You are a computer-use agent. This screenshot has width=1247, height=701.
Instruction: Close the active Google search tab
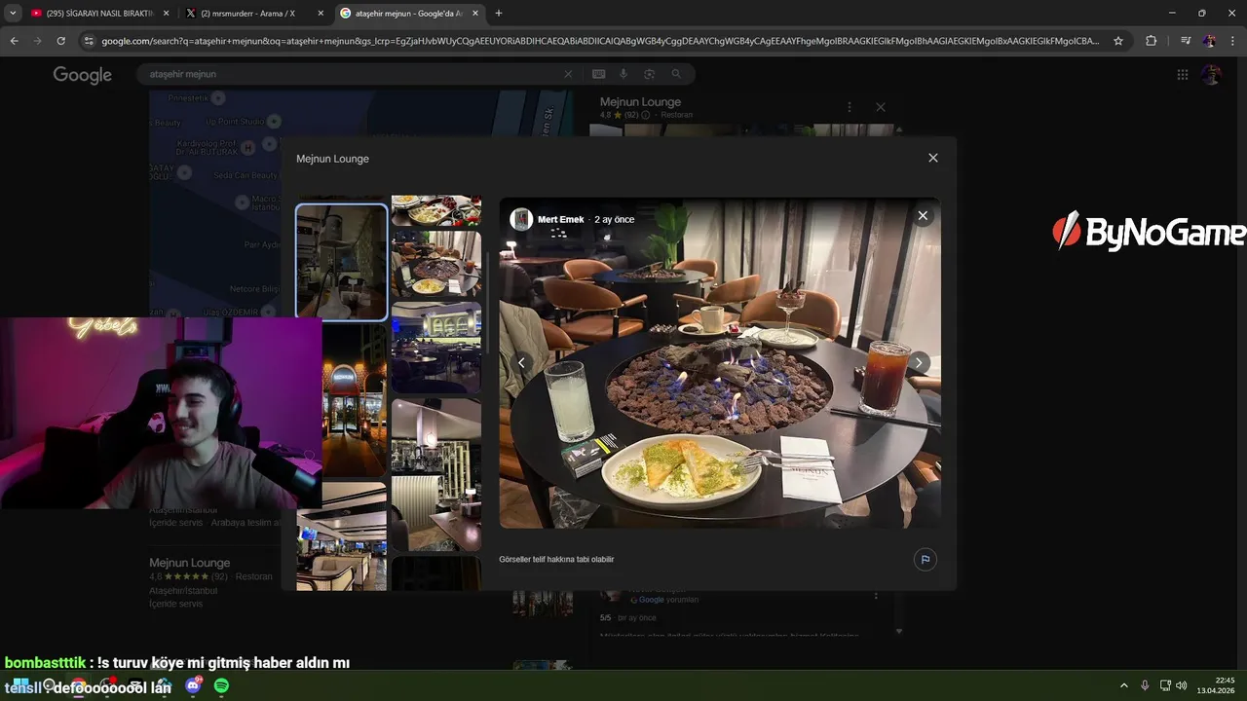pos(474,13)
